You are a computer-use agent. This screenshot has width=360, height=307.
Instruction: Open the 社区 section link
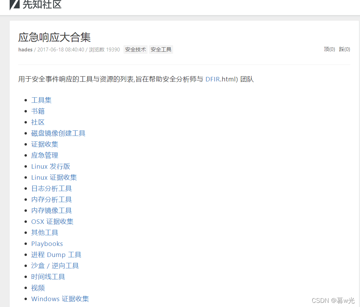(38, 122)
